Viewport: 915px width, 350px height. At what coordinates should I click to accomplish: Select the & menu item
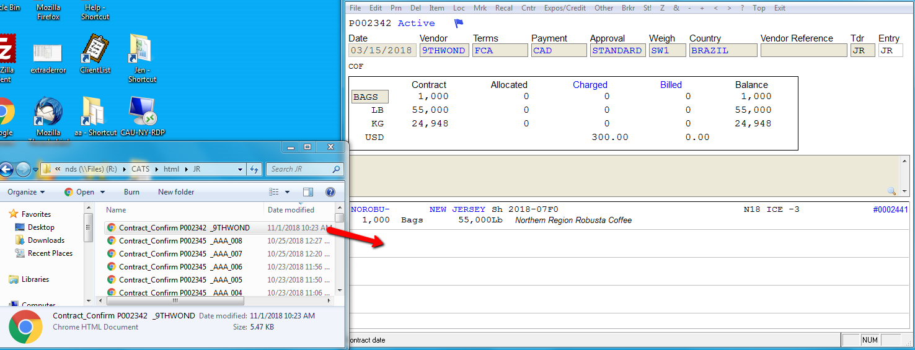click(x=676, y=8)
